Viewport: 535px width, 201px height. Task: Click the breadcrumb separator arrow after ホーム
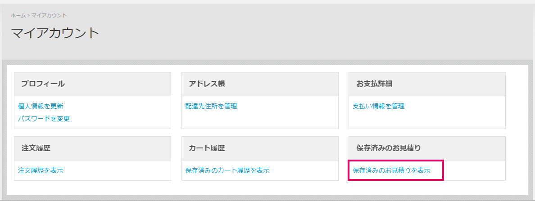(x=29, y=16)
